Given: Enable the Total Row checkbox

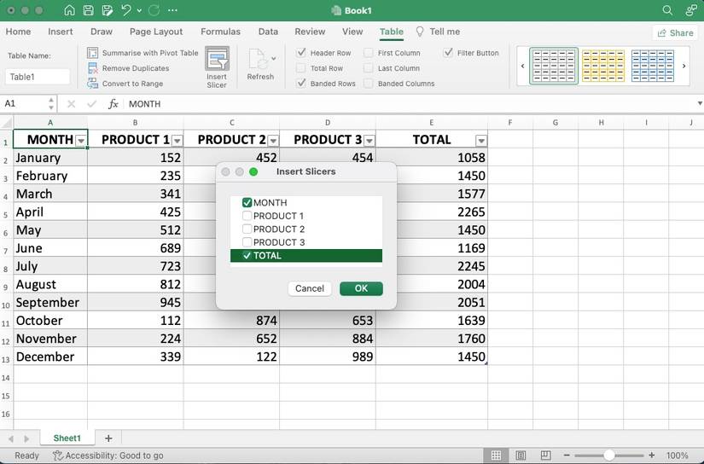Looking at the screenshot, I should click(301, 68).
